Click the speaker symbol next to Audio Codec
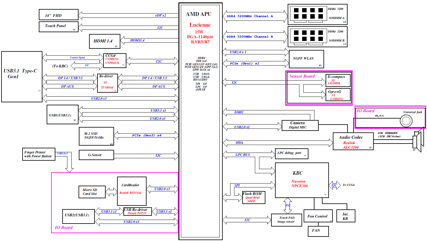 [x=416, y=141]
